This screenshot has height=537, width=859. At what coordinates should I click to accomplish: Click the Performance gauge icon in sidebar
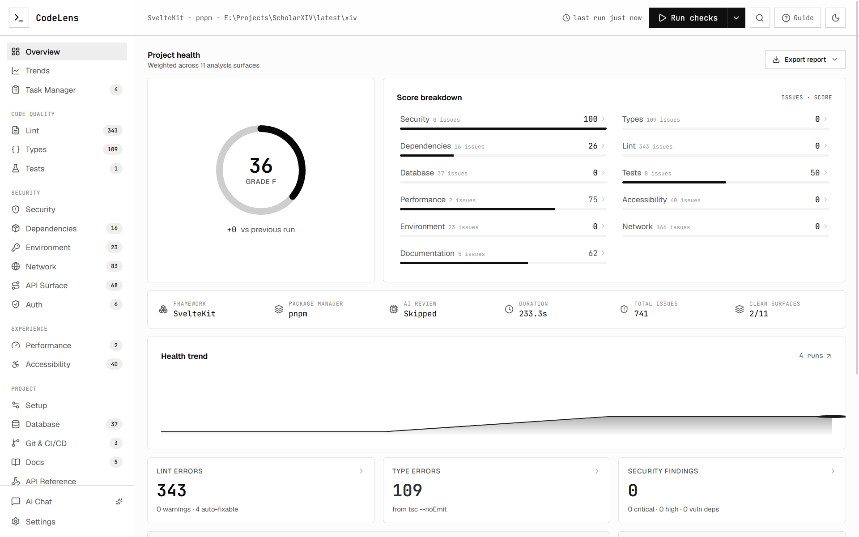(x=16, y=345)
